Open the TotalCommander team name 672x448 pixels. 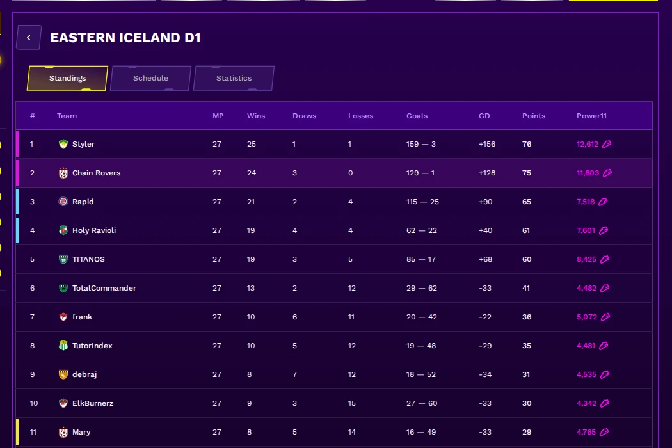pyautogui.click(x=104, y=288)
